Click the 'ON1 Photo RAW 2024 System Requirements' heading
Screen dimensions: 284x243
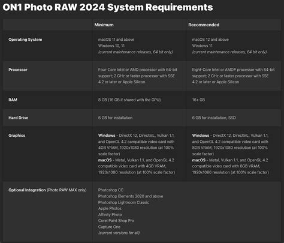coord(108,7)
